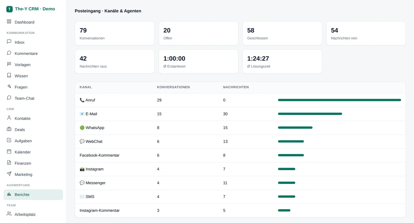Viewport: 414px width, 223px height.
Task: Click the Ø Erstantwort card
Action: [198, 61]
